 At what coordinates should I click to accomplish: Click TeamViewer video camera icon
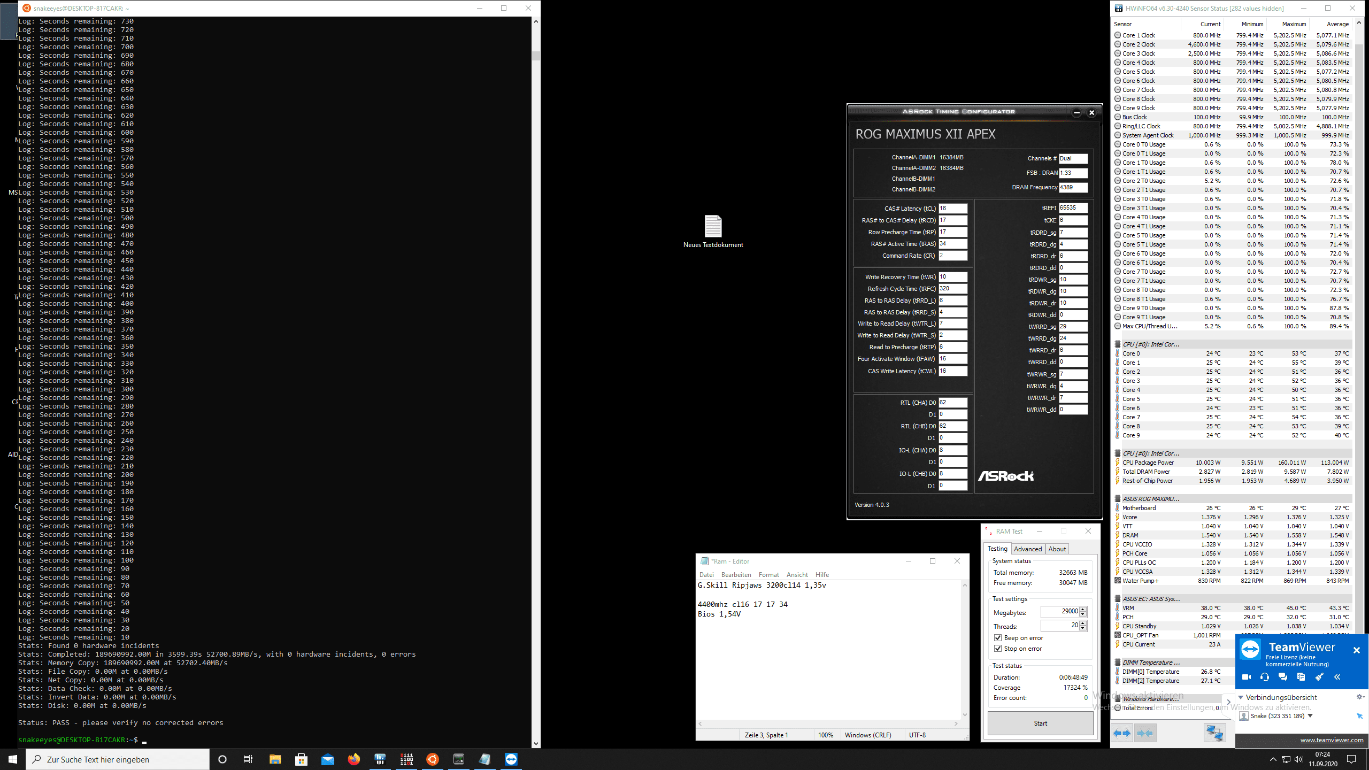pyautogui.click(x=1247, y=677)
